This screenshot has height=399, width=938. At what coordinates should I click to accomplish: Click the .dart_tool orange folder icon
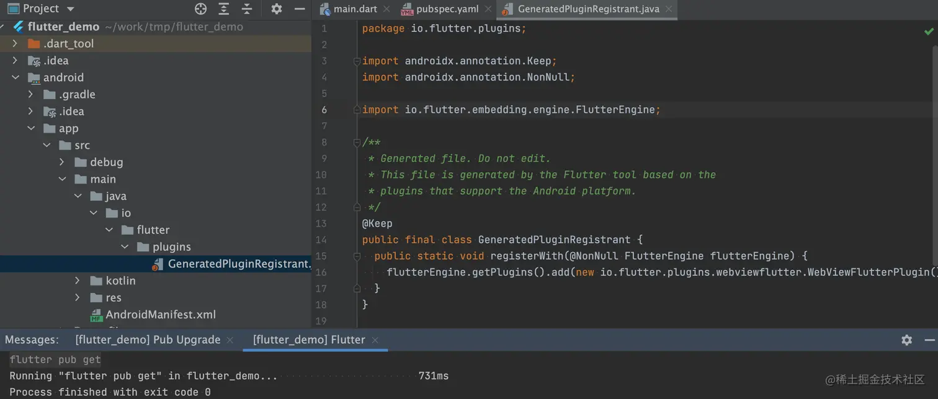34,43
